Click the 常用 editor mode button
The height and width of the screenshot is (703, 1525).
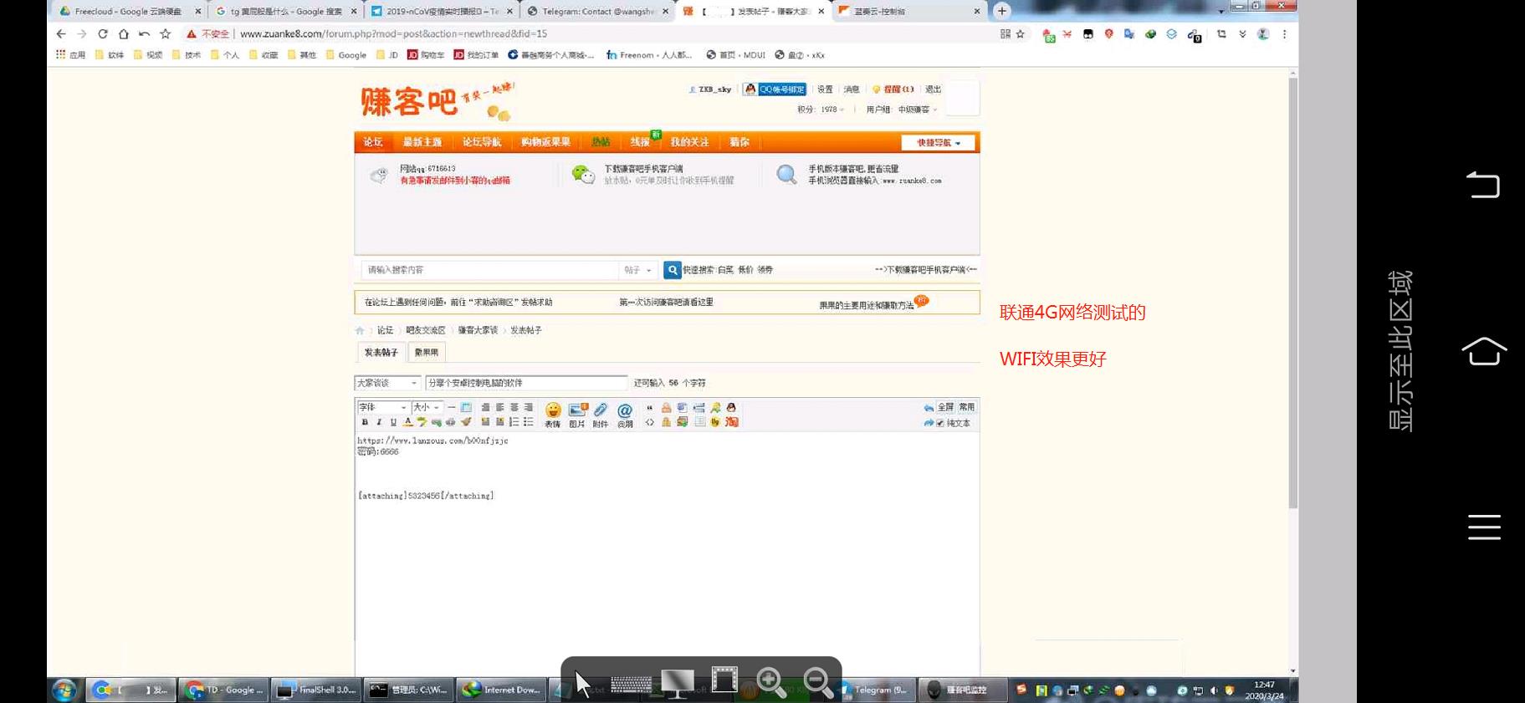point(967,407)
